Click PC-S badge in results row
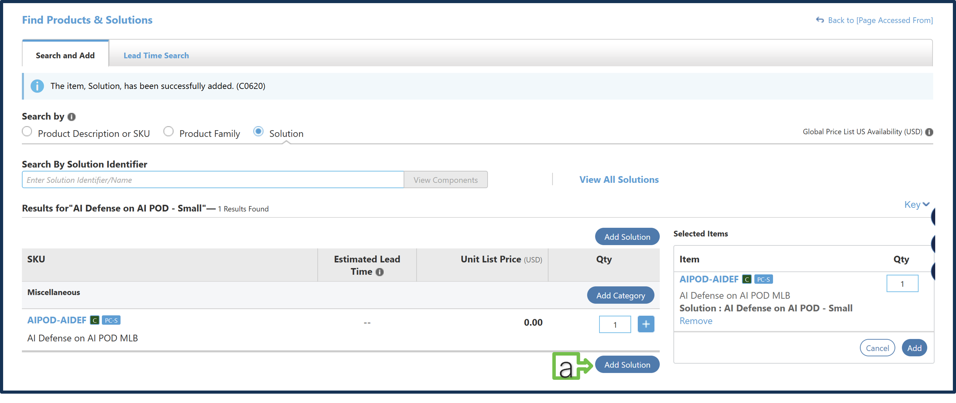This screenshot has width=956, height=403. coord(111,320)
